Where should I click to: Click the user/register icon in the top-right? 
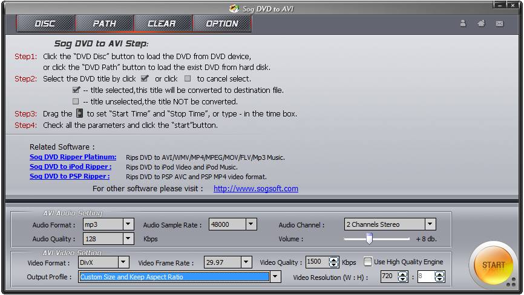point(463,24)
